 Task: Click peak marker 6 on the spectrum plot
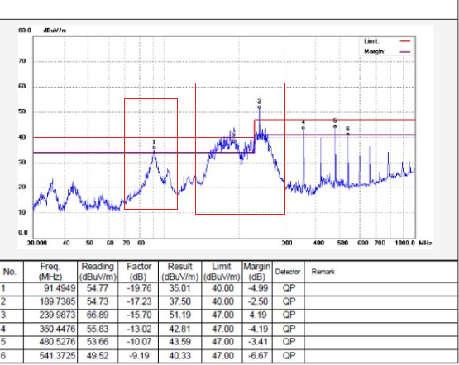coord(347,134)
